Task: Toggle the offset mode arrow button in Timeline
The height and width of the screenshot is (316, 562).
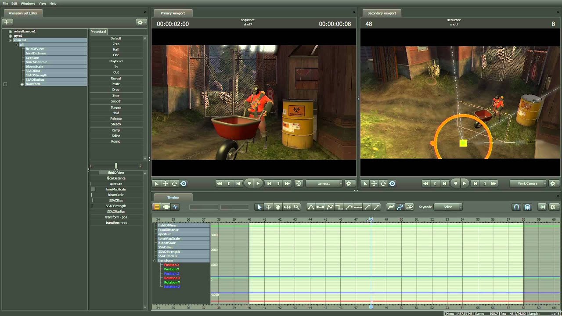Action: [542, 207]
